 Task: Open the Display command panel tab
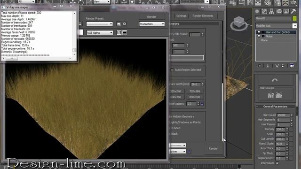click(286, 11)
